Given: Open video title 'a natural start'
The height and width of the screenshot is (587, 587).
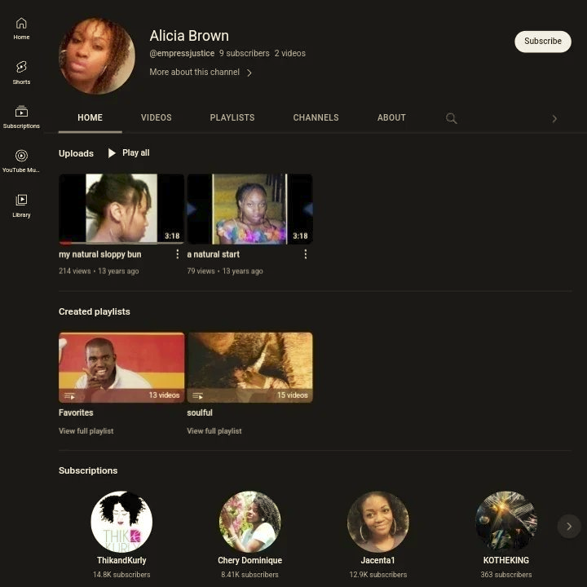Looking at the screenshot, I should pos(213,254).
